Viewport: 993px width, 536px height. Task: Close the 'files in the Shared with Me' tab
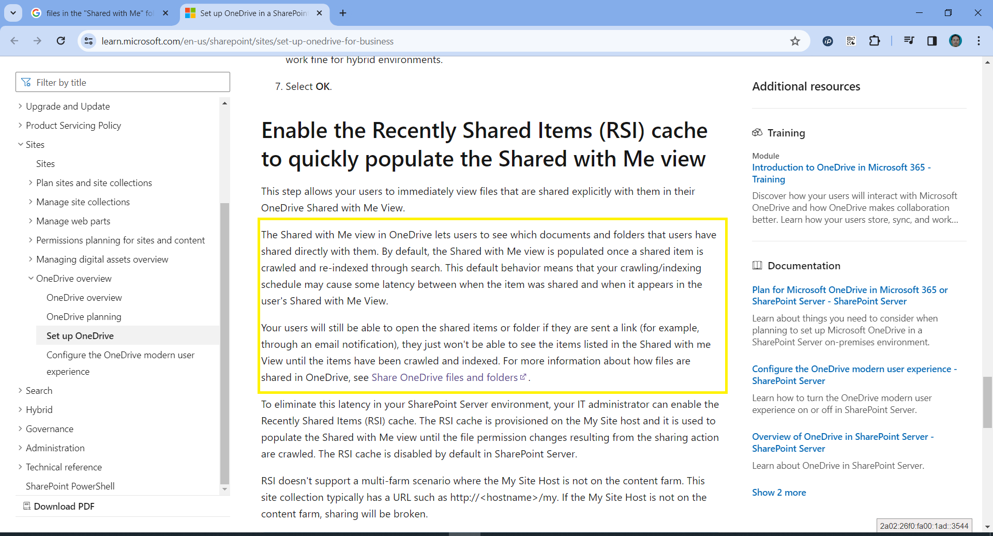(x=165, y=13)
